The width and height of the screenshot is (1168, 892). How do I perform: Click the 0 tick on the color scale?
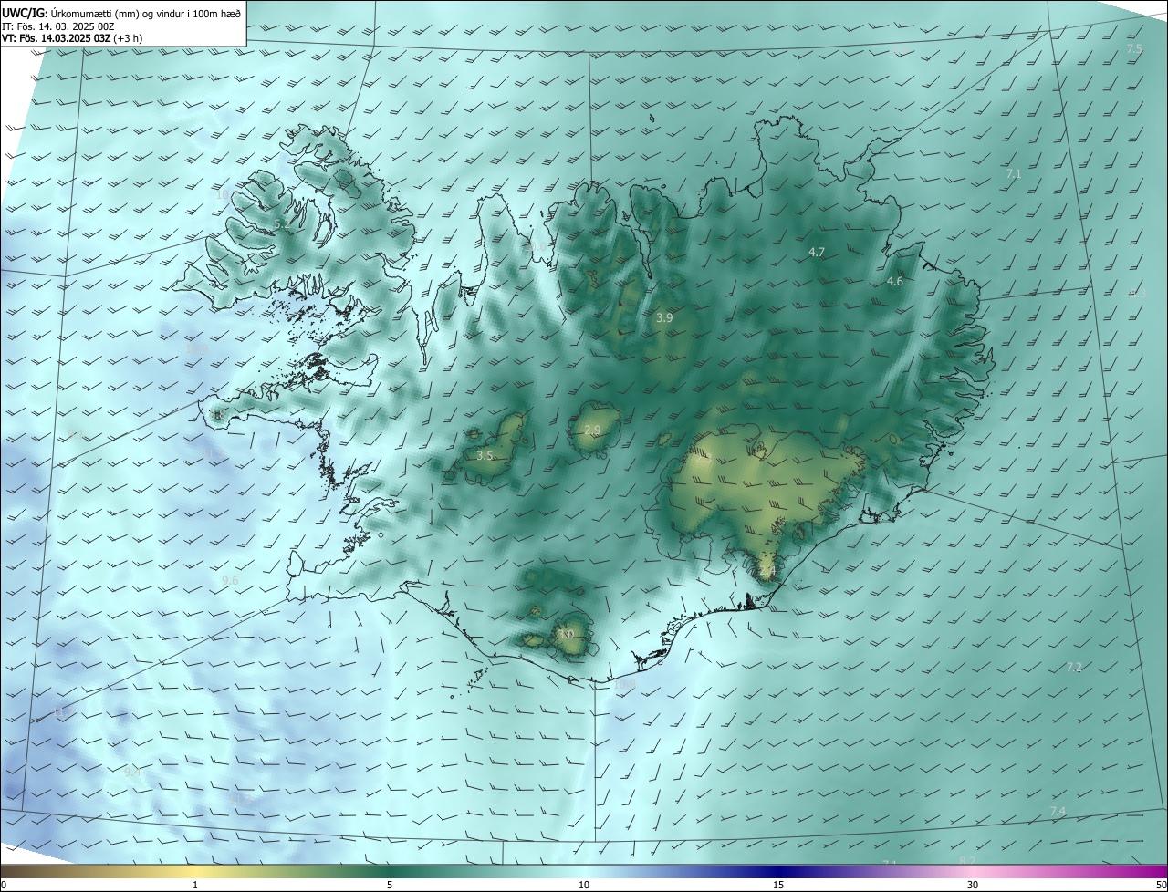pyautogui.click(x=3, y=886)
